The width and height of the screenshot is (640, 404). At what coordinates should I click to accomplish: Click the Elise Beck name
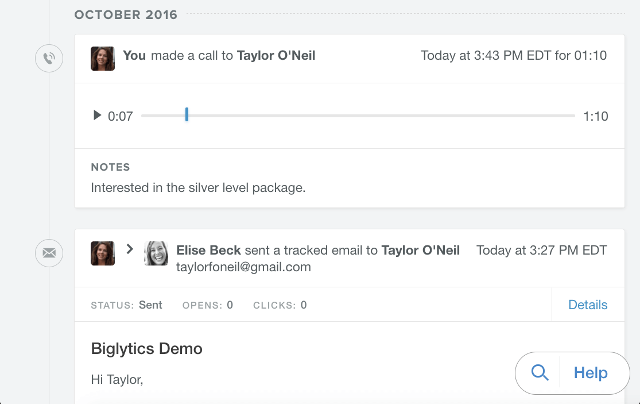tap(208, 250)
